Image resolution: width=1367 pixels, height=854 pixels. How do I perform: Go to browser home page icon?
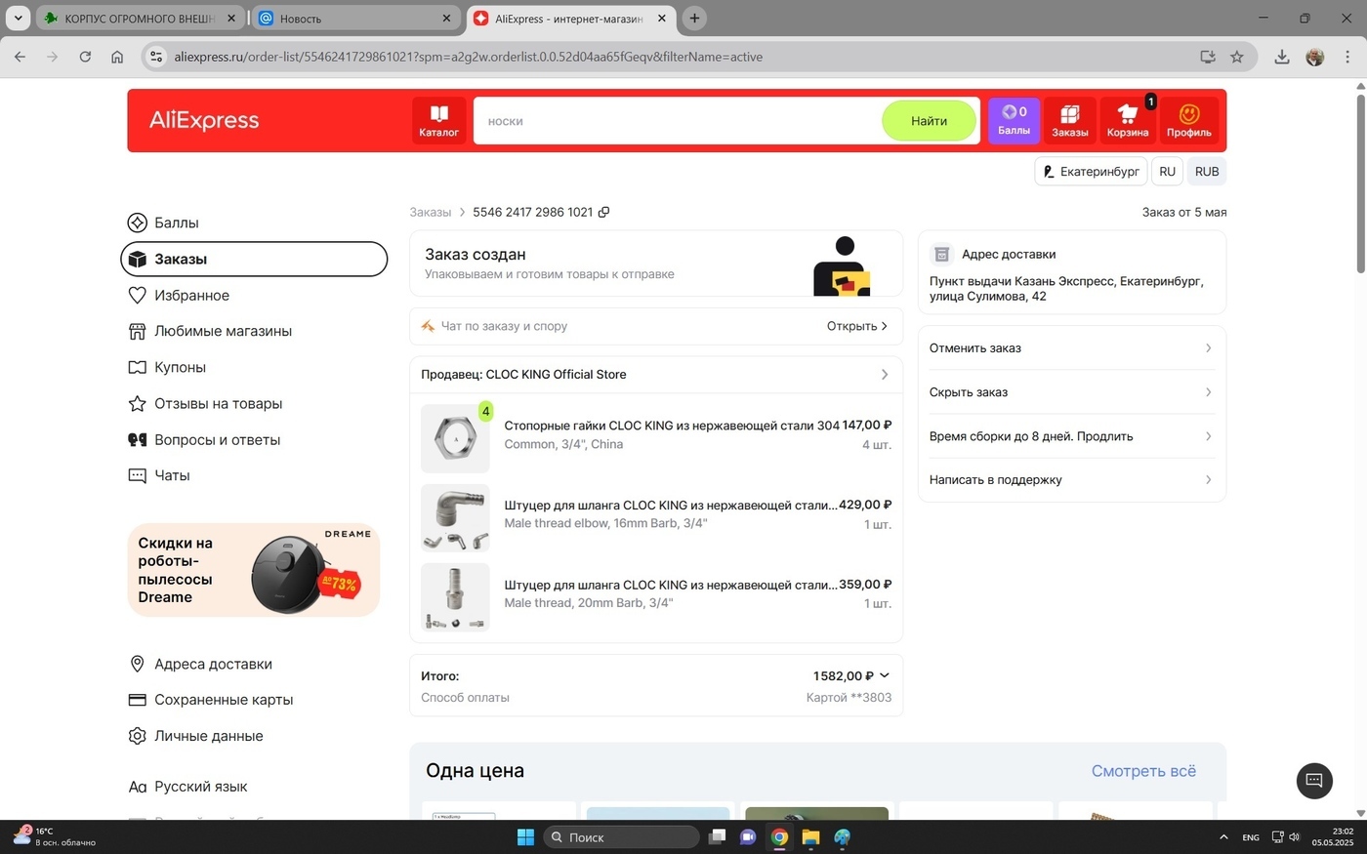tap(117, 57)
